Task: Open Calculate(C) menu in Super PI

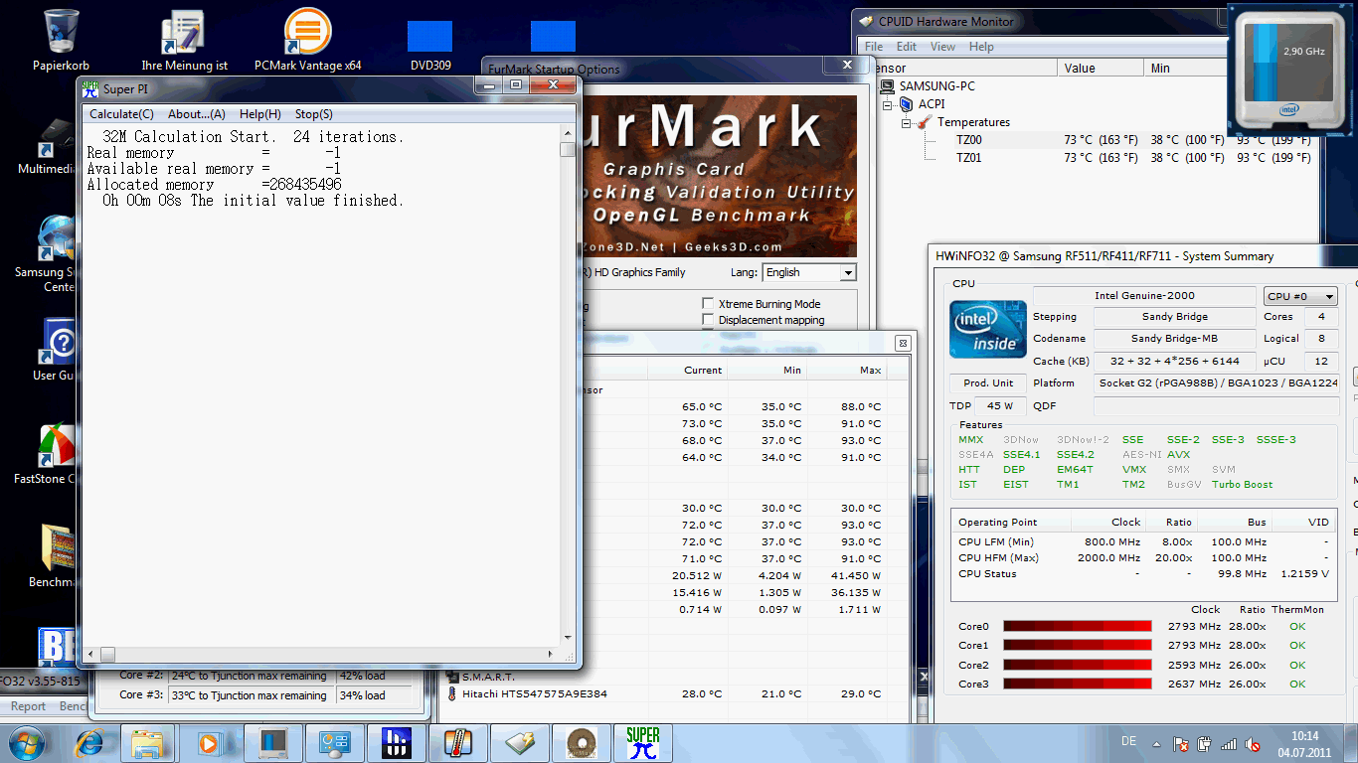Action: coord(121,114)
